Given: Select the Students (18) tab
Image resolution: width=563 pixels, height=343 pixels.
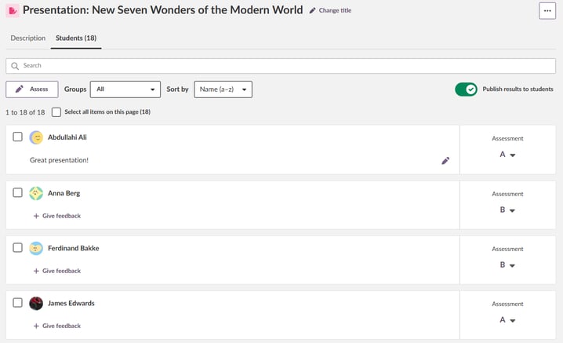Looking at the screenshot, I should (x=76, y=38).
